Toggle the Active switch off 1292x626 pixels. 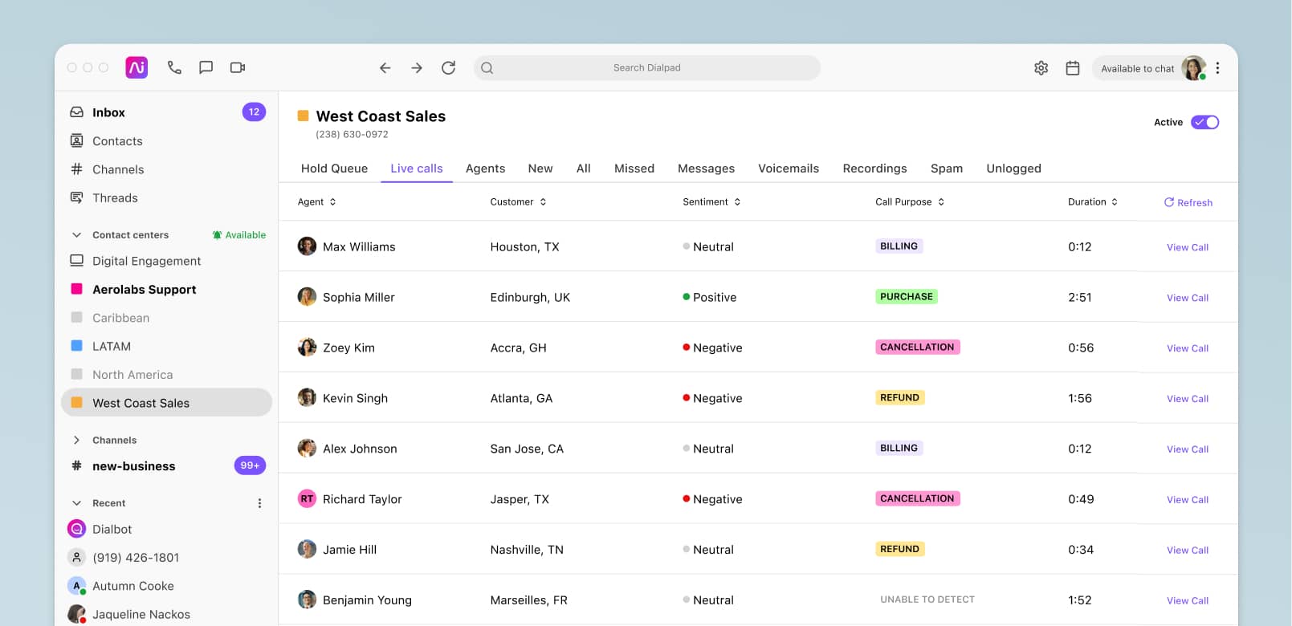(1204, 122)
